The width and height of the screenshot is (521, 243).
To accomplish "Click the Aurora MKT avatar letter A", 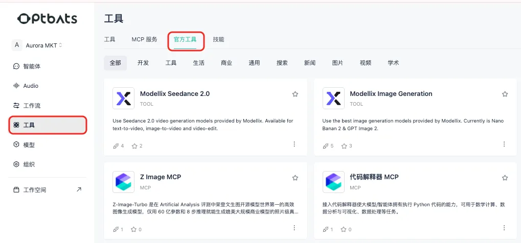I will 16,45.
